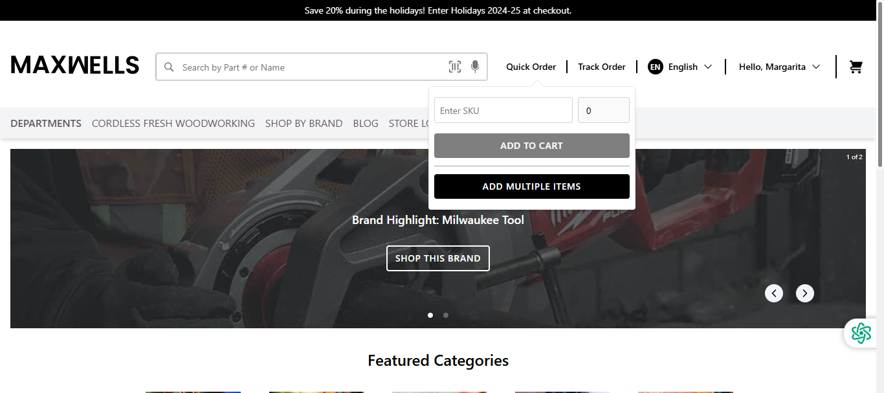
Task: Select the first carousel dot indicator
Action: point(430,315)
